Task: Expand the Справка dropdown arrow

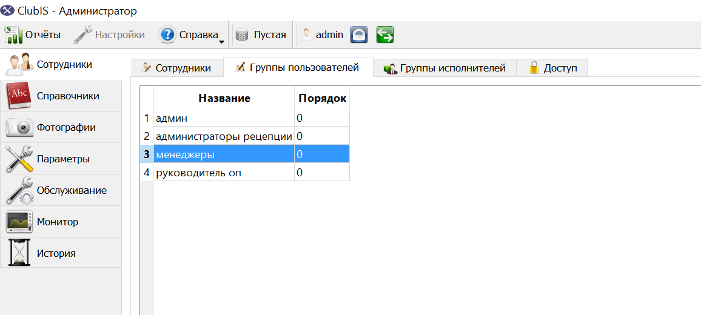Action: [221, 42]
